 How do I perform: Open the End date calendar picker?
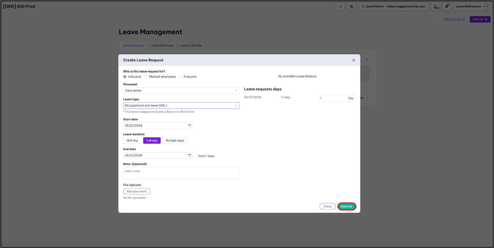[x=190, y=156]
